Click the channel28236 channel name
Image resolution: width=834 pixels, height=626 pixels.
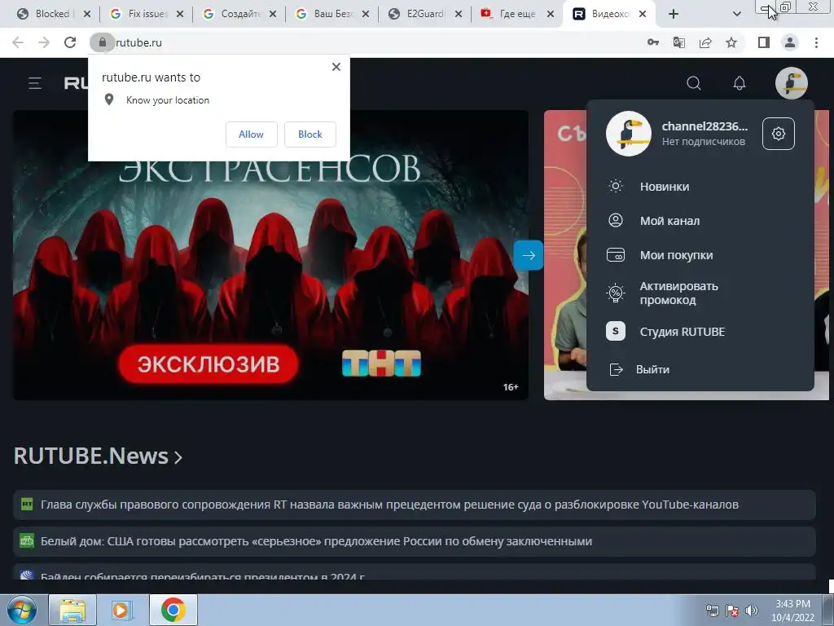pos(705,126)
